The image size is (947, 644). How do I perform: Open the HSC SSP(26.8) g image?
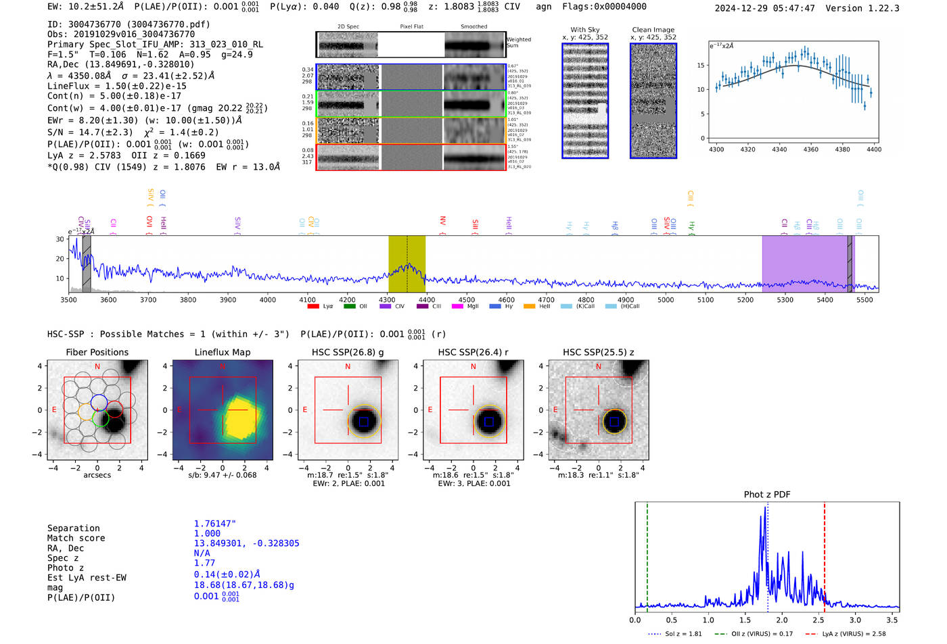[x=348, y=410]
